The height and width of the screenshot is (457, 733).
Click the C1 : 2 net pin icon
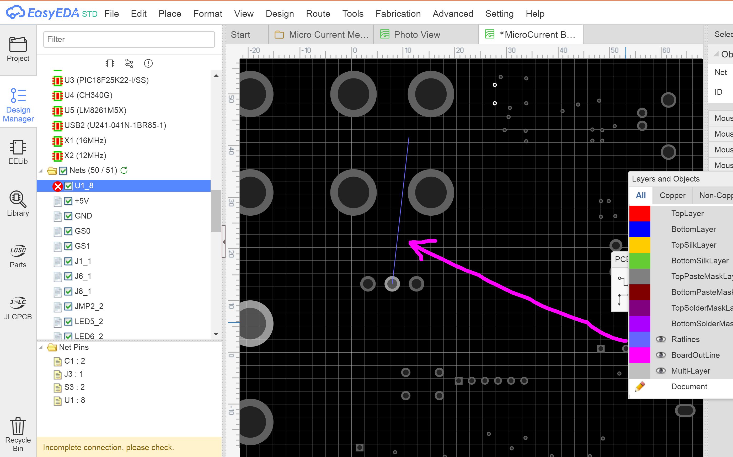[x=57, y=362]
